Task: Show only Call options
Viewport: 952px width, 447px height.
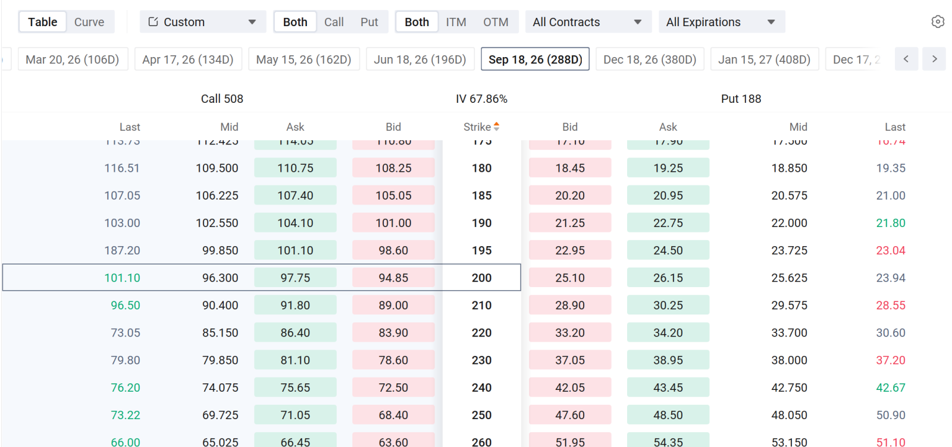Action: point(334,22)
